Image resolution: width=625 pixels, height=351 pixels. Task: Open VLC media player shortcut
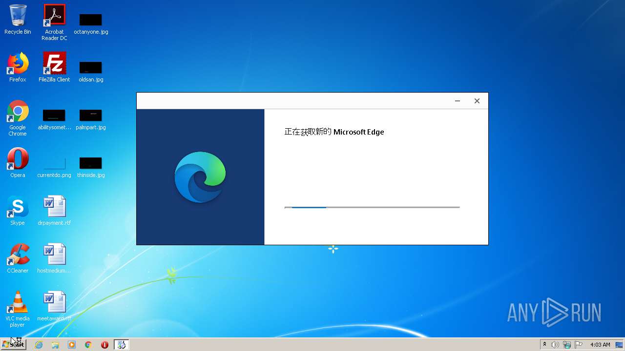(x=18, y=309)
